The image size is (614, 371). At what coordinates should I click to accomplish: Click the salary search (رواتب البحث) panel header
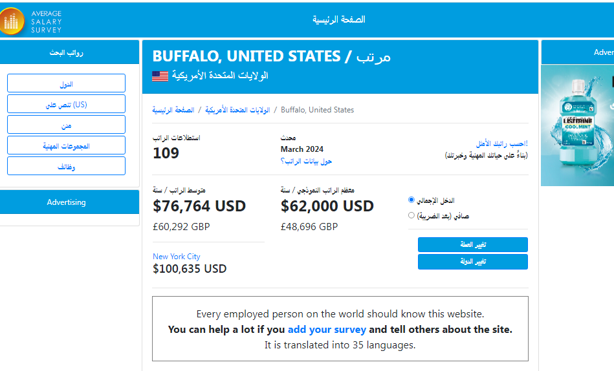pos(66,52)
